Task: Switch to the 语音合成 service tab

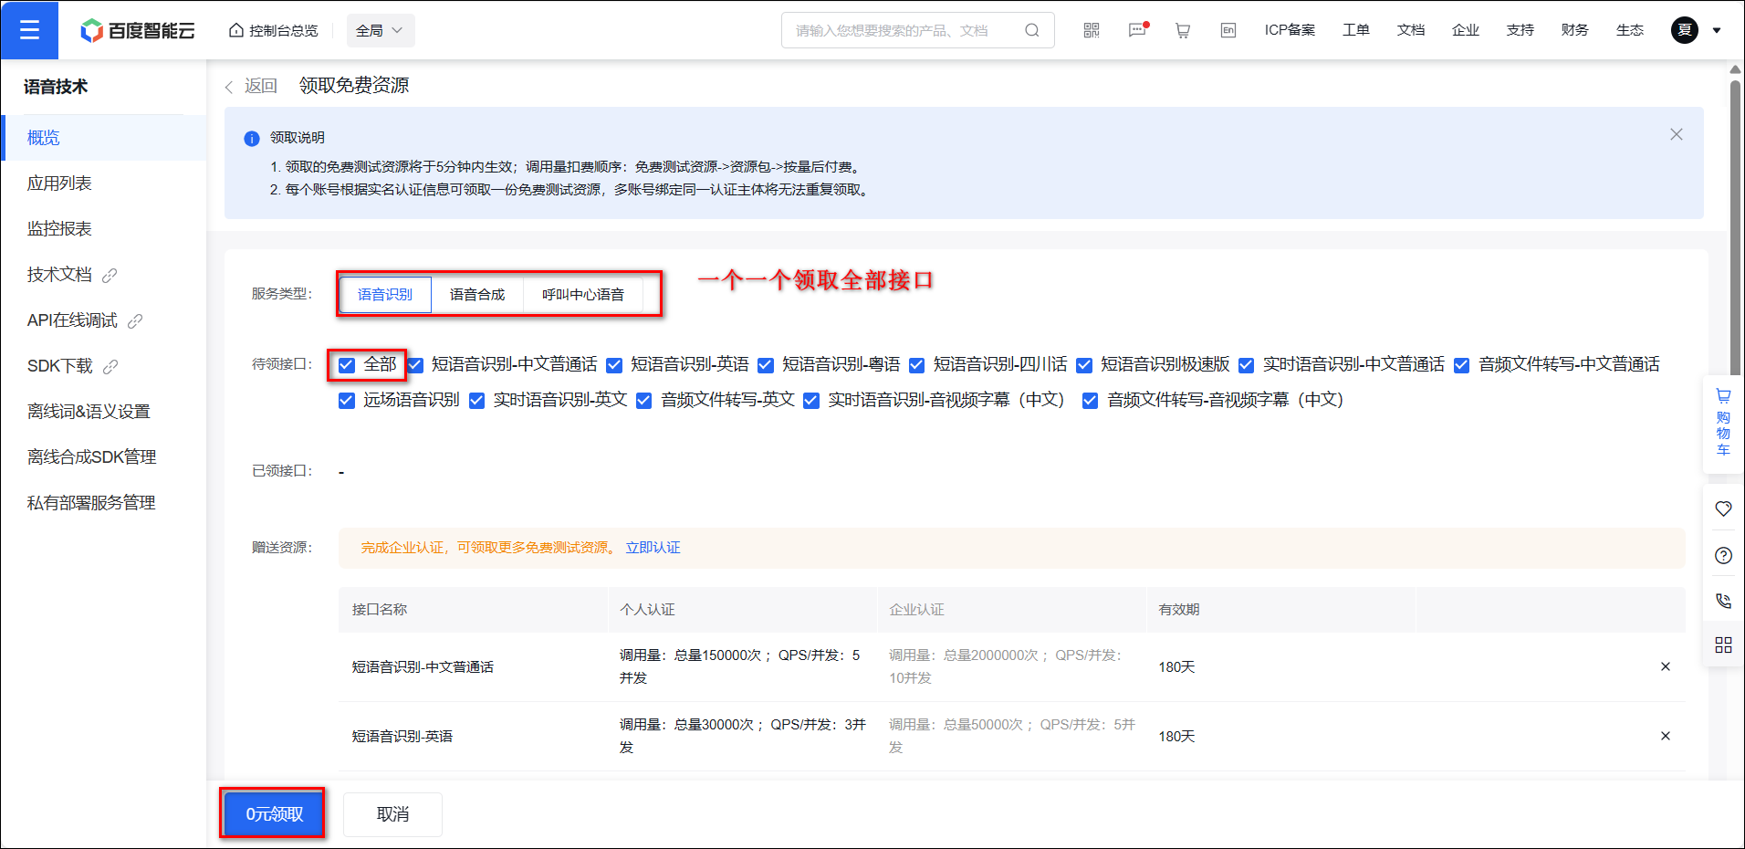Action: click(476, 295)
